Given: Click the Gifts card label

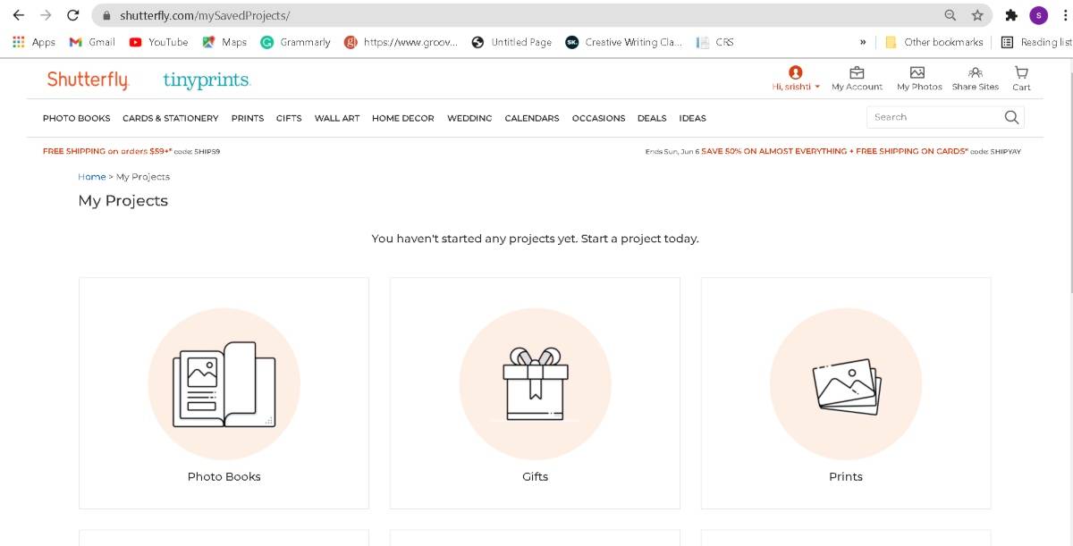Looking at the screenshot, I should pyautogui.click(x=535, y=476).
